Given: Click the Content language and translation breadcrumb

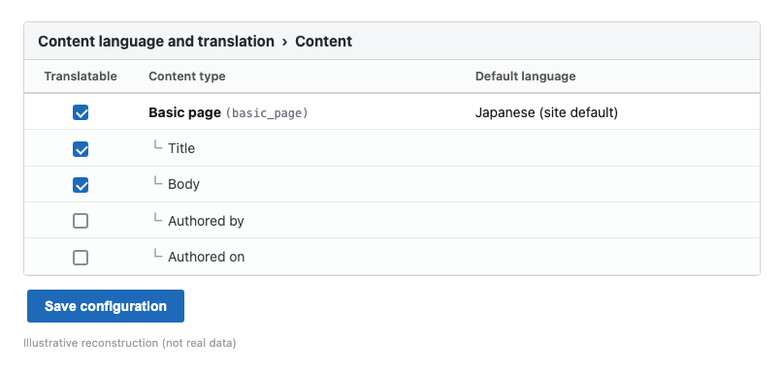Looking at the screenshot, I should (156, 41).
